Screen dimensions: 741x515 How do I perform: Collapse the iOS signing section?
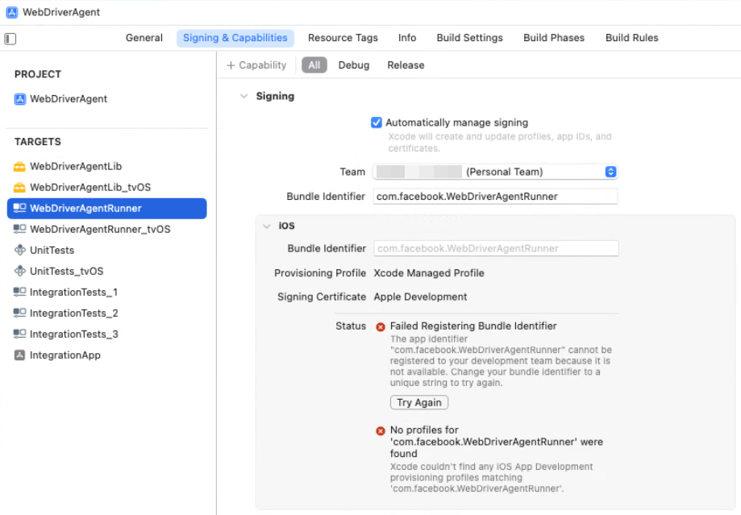point(267,226)
